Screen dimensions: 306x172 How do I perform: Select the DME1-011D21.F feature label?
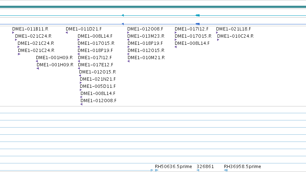(x=84, y=29)
